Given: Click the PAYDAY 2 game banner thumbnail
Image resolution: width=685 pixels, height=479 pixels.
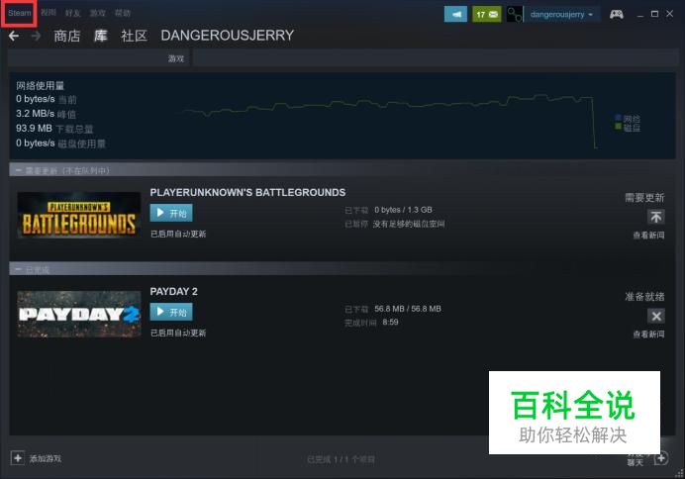Looking at the screenshot, I should [79, 314].
